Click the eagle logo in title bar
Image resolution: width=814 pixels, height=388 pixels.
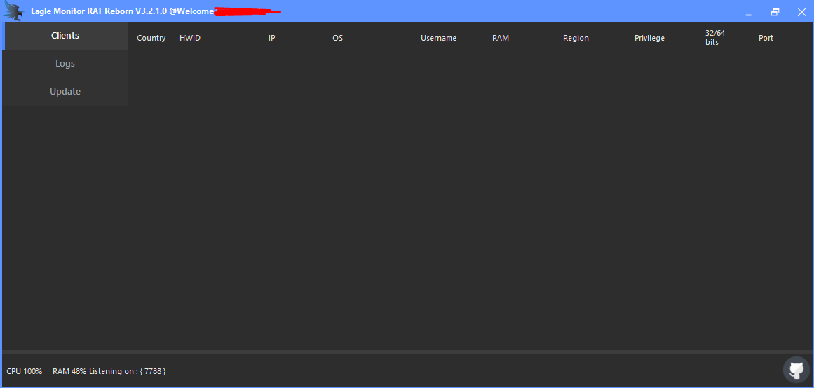13,11
